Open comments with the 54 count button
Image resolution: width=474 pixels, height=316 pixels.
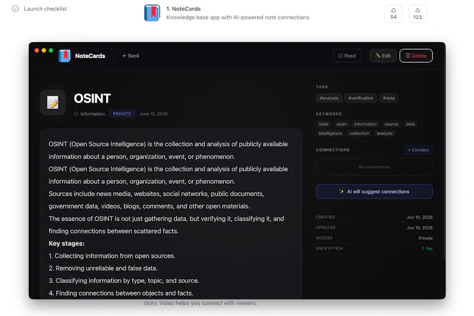tap(393, 14)
